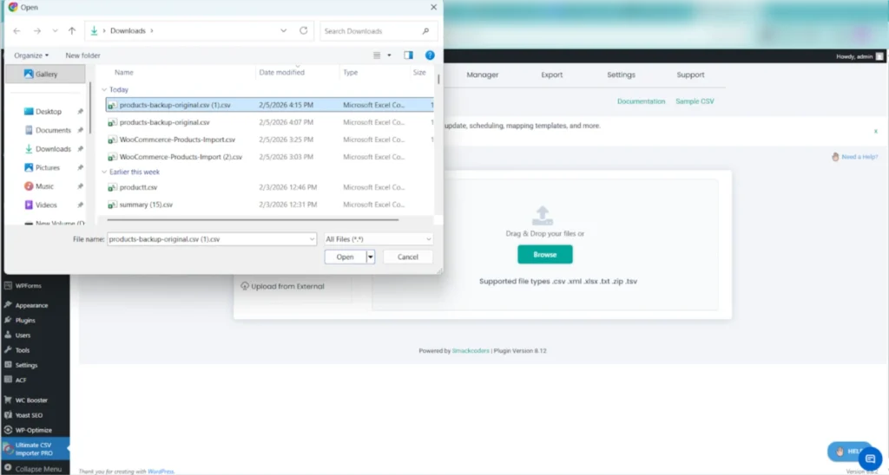Switch to the Export tab in importer
The height and width of the screenshot is (475, 889).
tap(551, 75)
